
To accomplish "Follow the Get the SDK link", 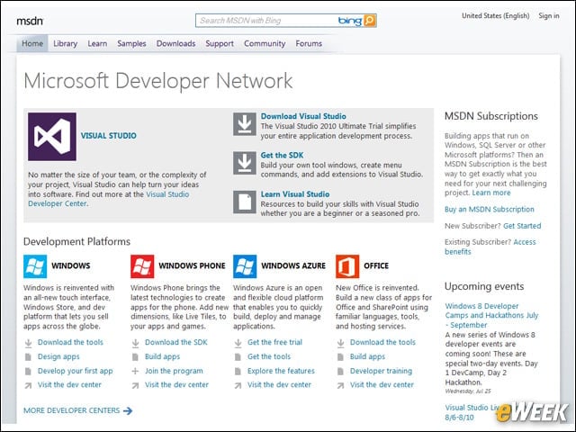I will point(282,155).
